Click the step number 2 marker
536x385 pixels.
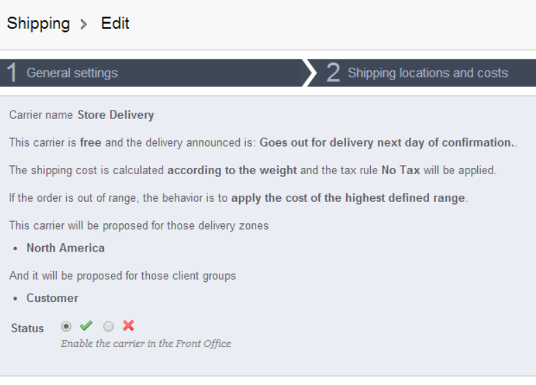pos(333,73)
